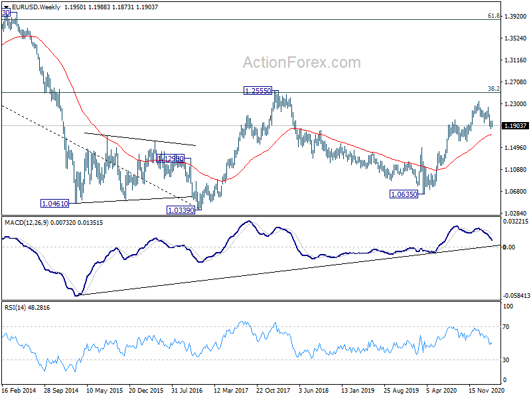531x398 pixels.
Task: Click the 13 Jan 2019 date label
Action: click(358, 391)
